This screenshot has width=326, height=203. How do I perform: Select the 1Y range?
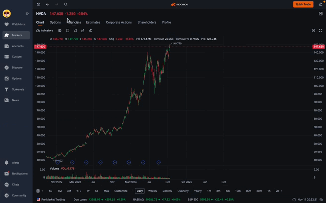point(88,191)
